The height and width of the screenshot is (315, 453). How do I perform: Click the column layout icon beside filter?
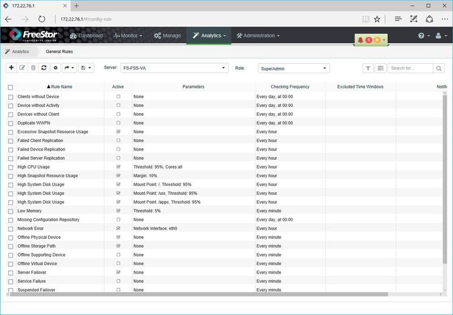click(380, 68)
